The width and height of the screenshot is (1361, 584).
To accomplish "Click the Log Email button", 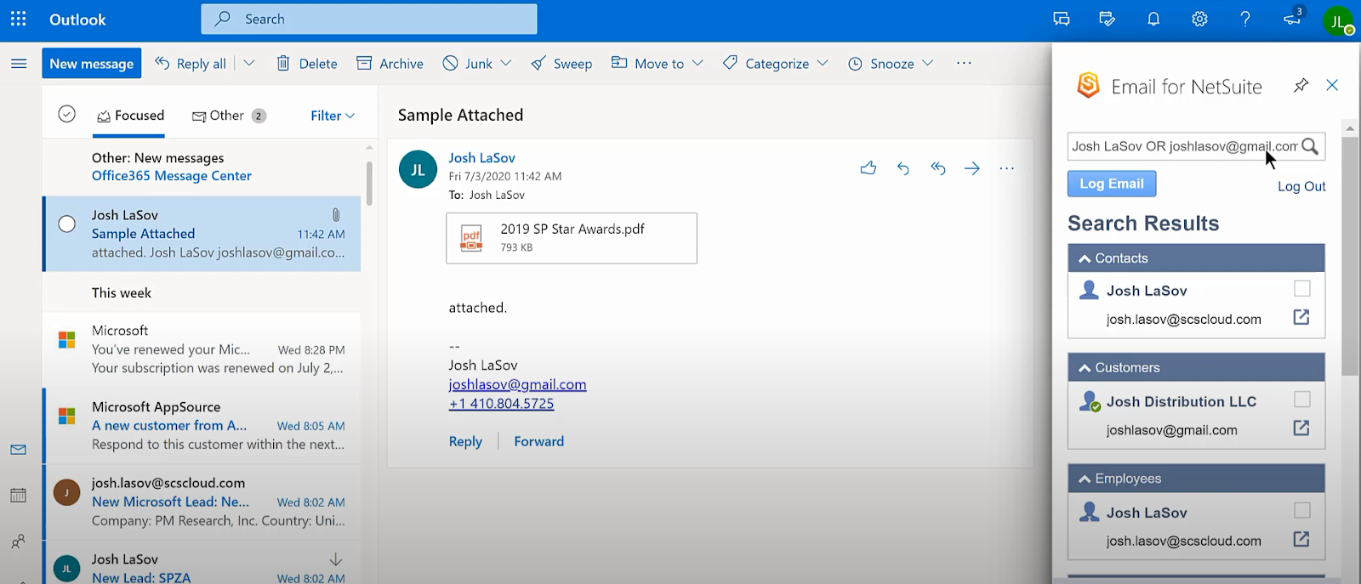I will click(1111, 184).
